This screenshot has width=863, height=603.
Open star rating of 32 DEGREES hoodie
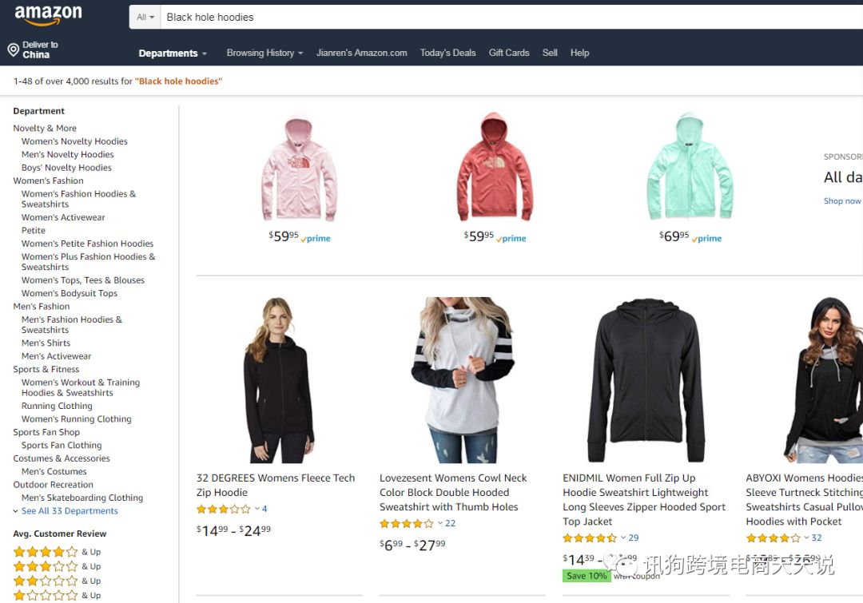(x=224, y=509)
